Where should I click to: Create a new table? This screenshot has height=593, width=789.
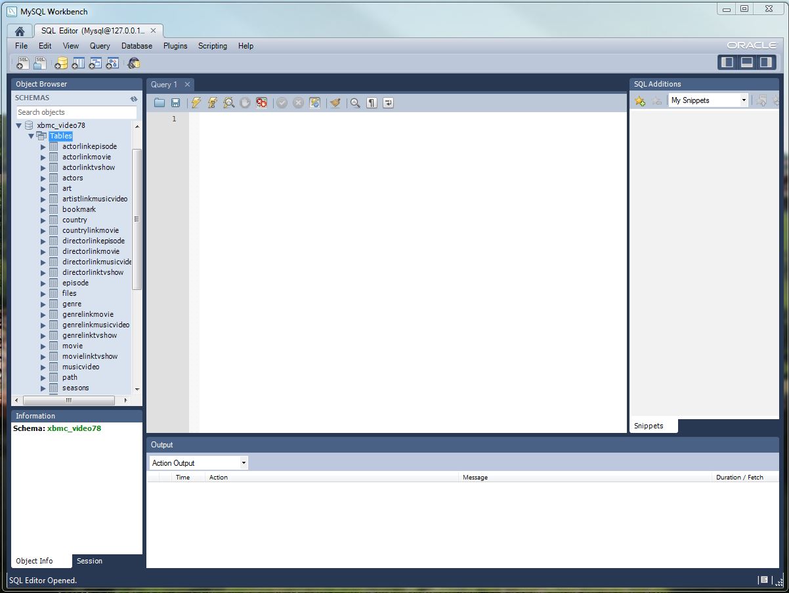coord(78,63)
